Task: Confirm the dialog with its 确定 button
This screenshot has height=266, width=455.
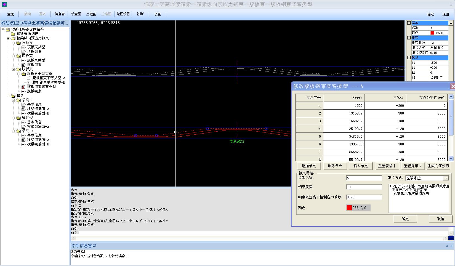Action: point(405,219)
